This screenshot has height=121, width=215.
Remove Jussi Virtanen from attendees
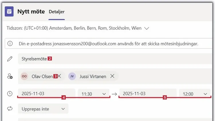tap(112, 76)
